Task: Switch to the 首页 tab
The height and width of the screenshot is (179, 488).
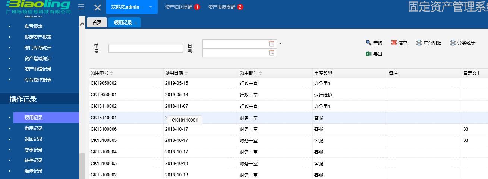Action: pyautogui.click(x=97, y=23)
